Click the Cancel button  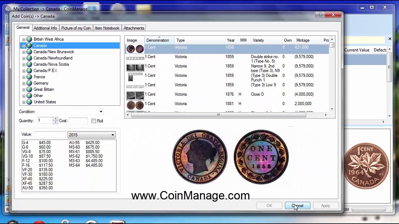[x=297, y=206]
